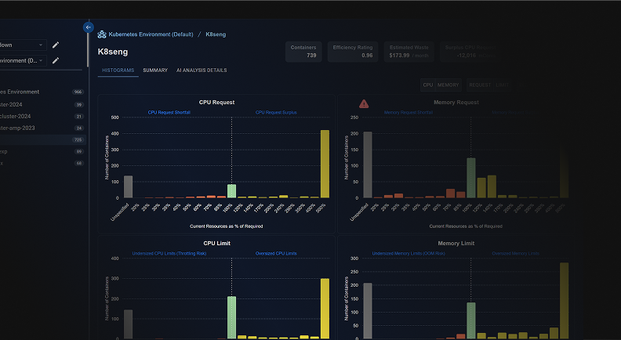The height and width of the screenshot is (340, 621).
Task: Open the AI Analysis Details tab
Action: click(202, 71)
